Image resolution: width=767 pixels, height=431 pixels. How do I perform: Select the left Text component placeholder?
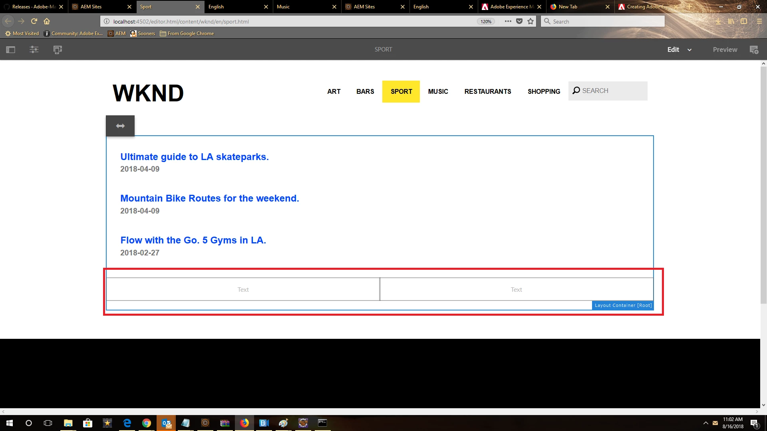pos(243,290)
